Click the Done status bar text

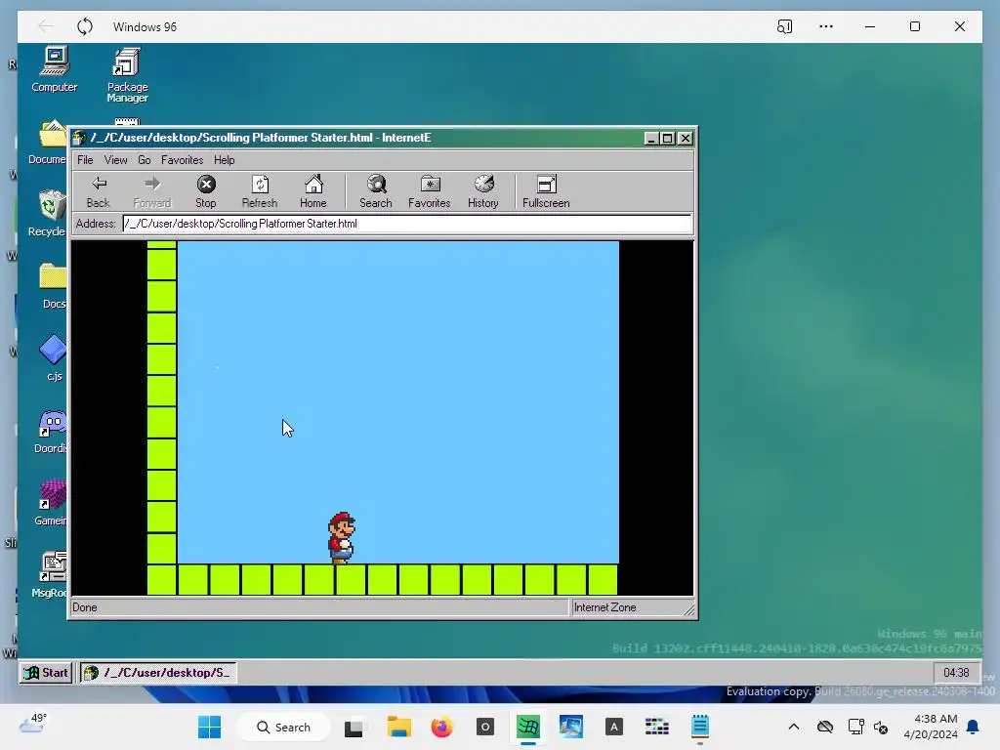[85, 607]
